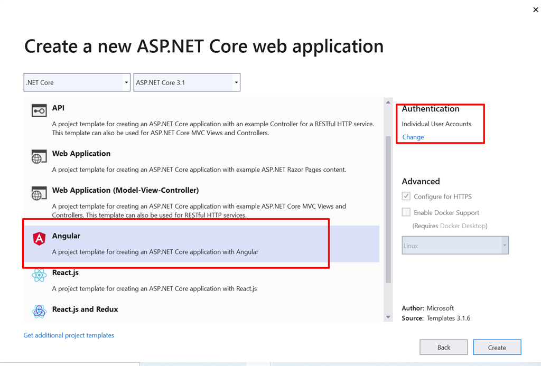Click the template list scrollbar down arrow
Screen dimensions: 541x366
point(388,317)
